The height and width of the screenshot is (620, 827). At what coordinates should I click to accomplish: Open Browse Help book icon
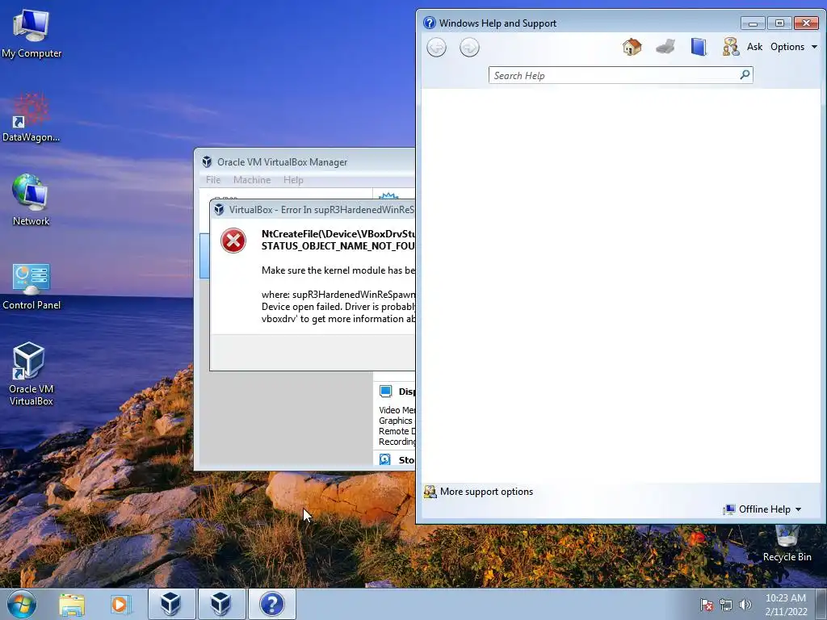coord(699,47)
